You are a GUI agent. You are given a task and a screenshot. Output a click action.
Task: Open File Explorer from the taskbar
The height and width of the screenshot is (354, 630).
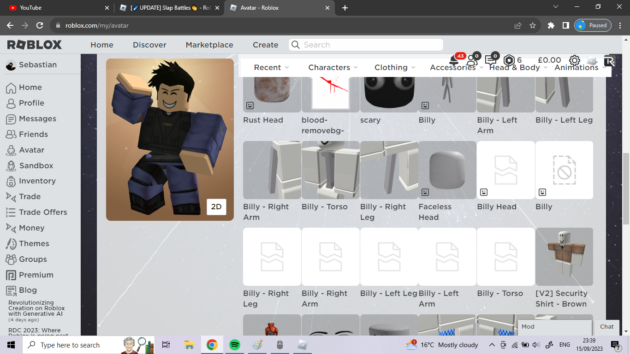point(189,345)
